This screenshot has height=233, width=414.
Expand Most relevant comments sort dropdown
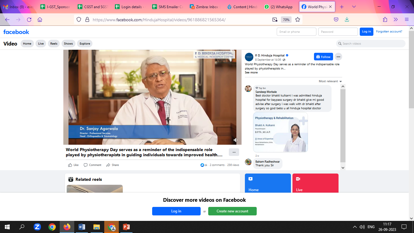[x=330, y=81]
